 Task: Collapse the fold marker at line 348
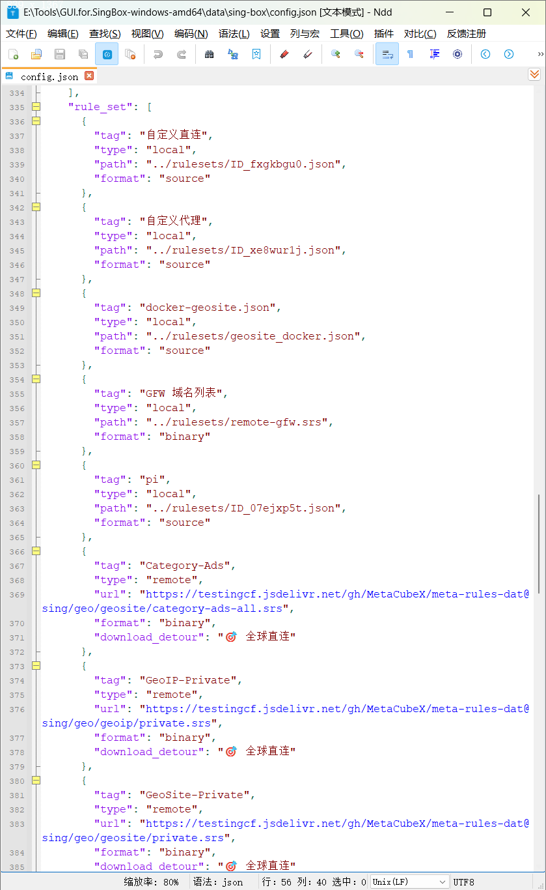coord(36,293)
